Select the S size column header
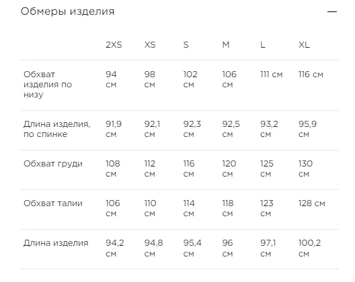Viewport: 355px width, 282px height. pos(186,45)
